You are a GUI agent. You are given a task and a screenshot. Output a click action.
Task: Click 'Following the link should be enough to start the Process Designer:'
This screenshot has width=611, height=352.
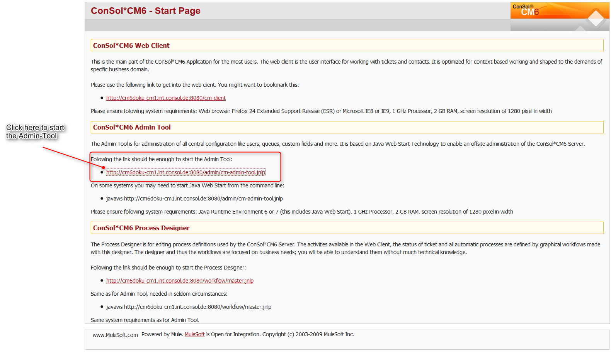pos(168,268)
